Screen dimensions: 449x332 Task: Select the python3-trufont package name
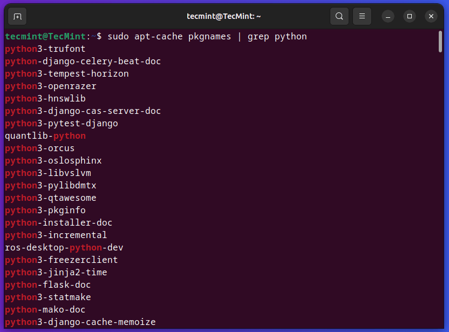click(x=45, y=49)
